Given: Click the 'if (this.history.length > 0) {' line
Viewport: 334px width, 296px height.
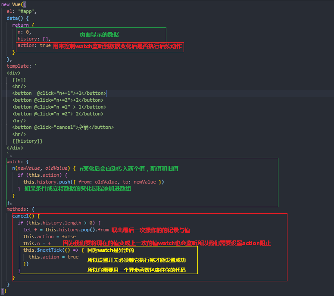Looking at the screenshot, I should click(x=59, y=223).
